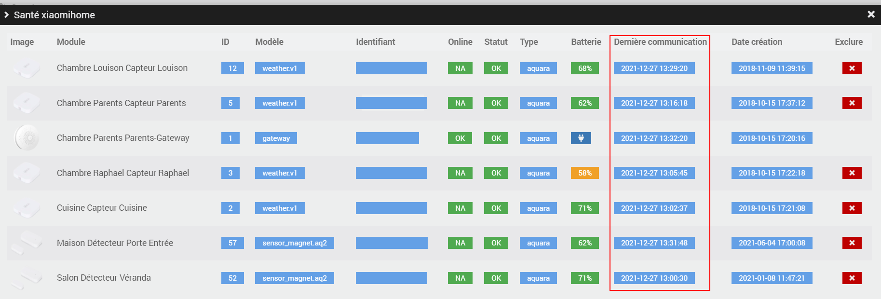Sort by the Module column header
Image resolution: width=881 pixels, height=299 pixels.
tap(71, 42)
